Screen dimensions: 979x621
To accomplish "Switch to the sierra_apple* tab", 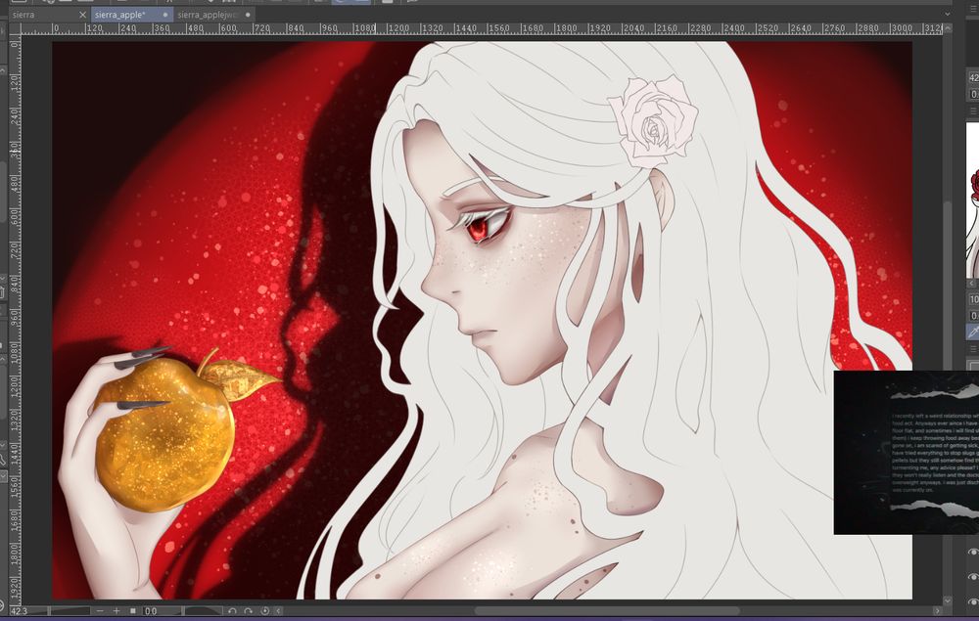I will (132, 15).
